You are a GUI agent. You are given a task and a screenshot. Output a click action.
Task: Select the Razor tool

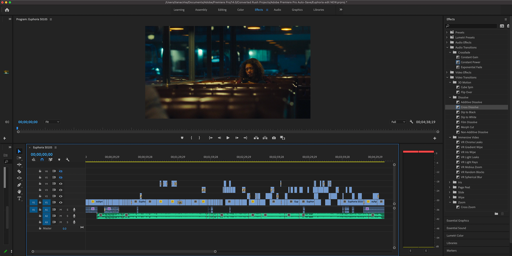pos(19,171)
